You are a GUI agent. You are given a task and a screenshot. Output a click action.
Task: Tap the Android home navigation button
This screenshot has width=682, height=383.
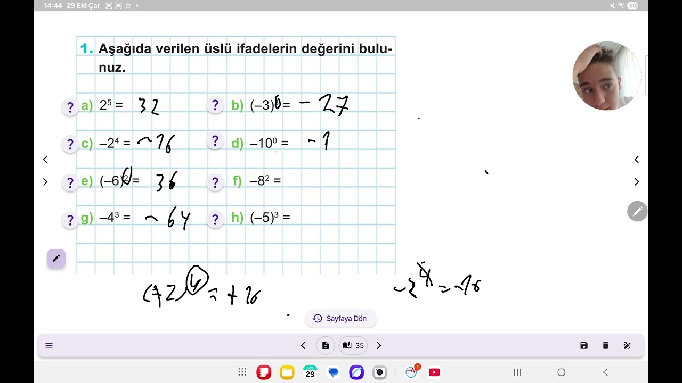pyautogui.click(x=561, y=372)
